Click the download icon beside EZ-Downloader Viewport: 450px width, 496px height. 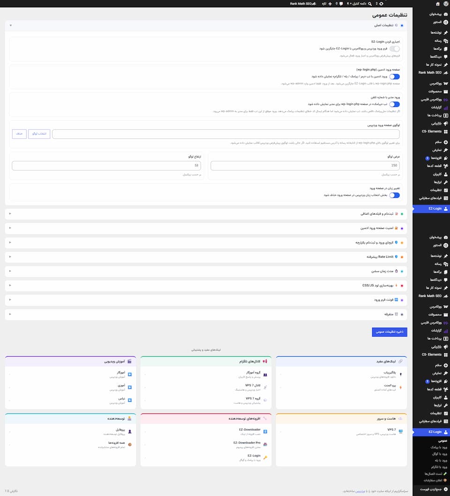[x=265, y=431]
